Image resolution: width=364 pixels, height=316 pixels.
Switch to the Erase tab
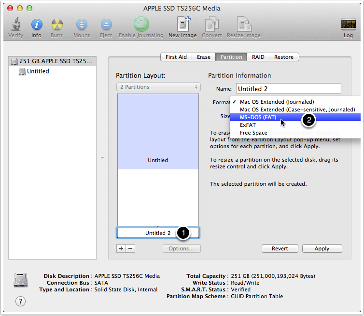point(204,57)
